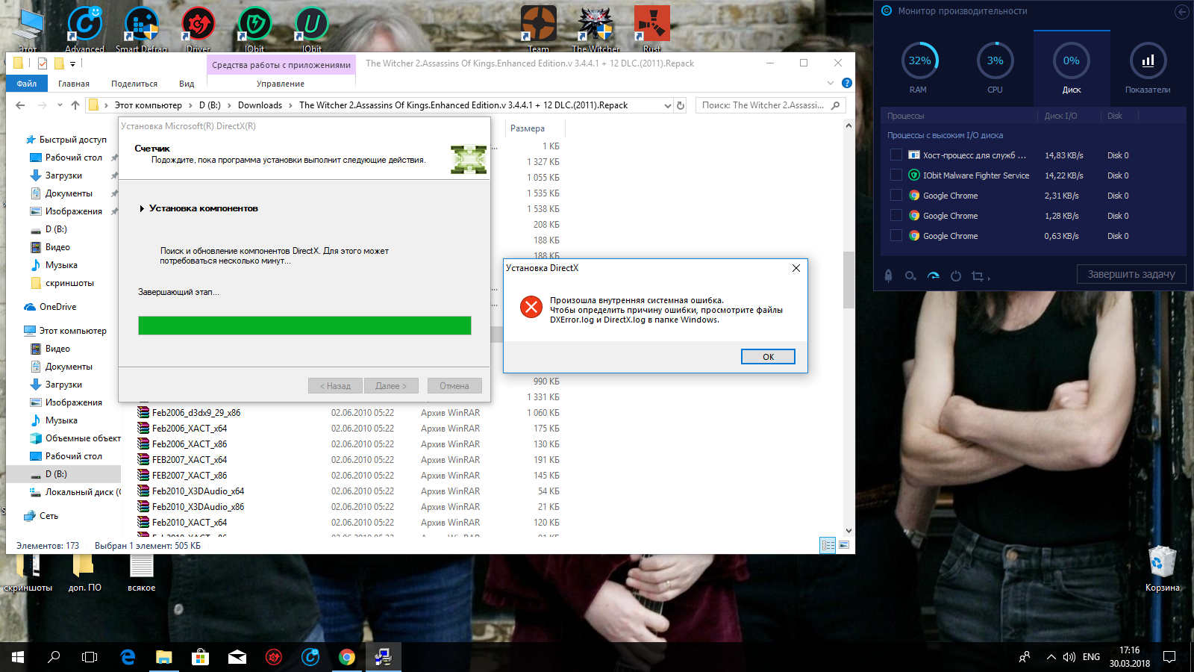This screenshot has height=672, width=1194.
Task: Show hidden system tray icons
Action: [x=1051, y=657]
